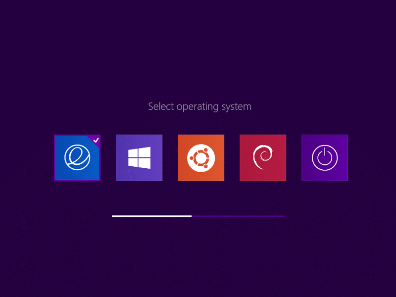
Task: Select the elementary OS boot tile
Action: pos(77,158)
